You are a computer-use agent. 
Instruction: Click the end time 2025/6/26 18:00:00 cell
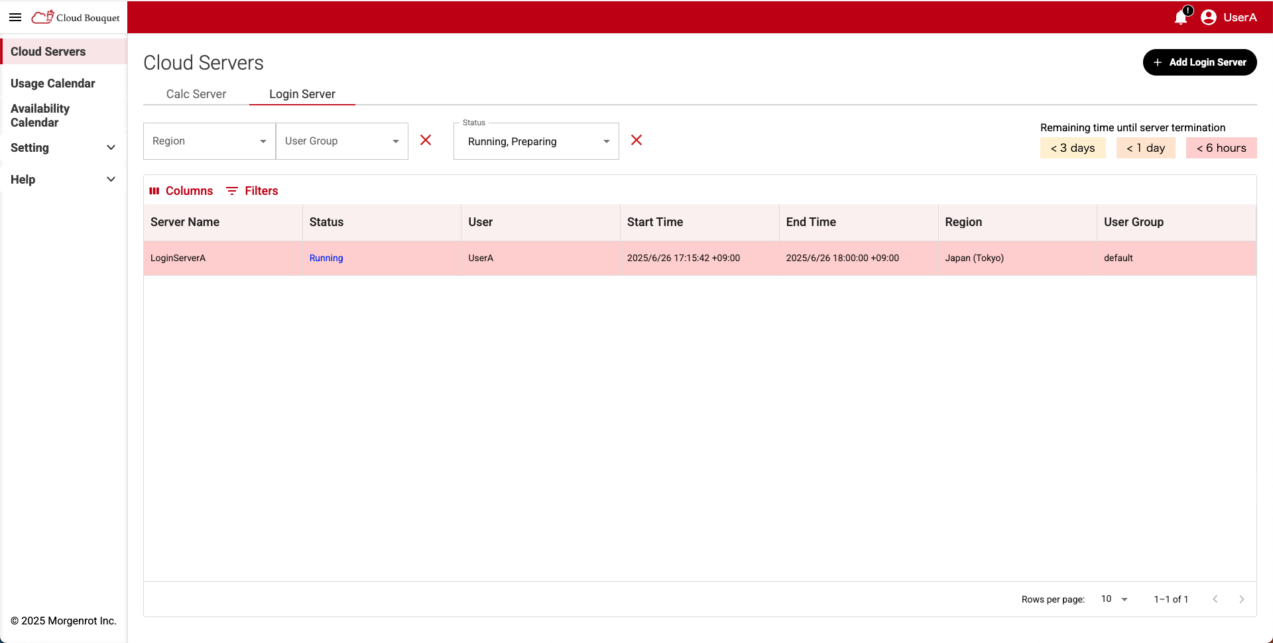859,258
